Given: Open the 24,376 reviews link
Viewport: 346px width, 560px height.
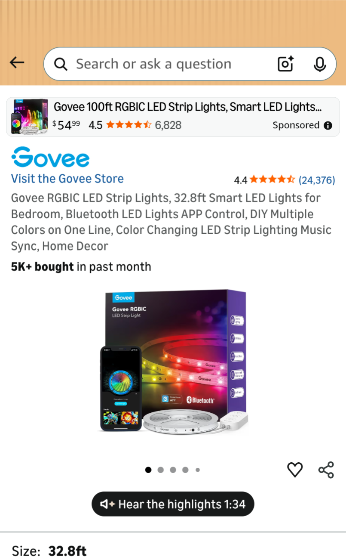Looking at the screenshot, I should pyautogui.click(x=317, y=180).
